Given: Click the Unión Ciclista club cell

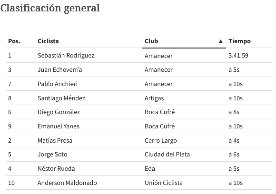Looking at the screenshot, I should point(164,183).
